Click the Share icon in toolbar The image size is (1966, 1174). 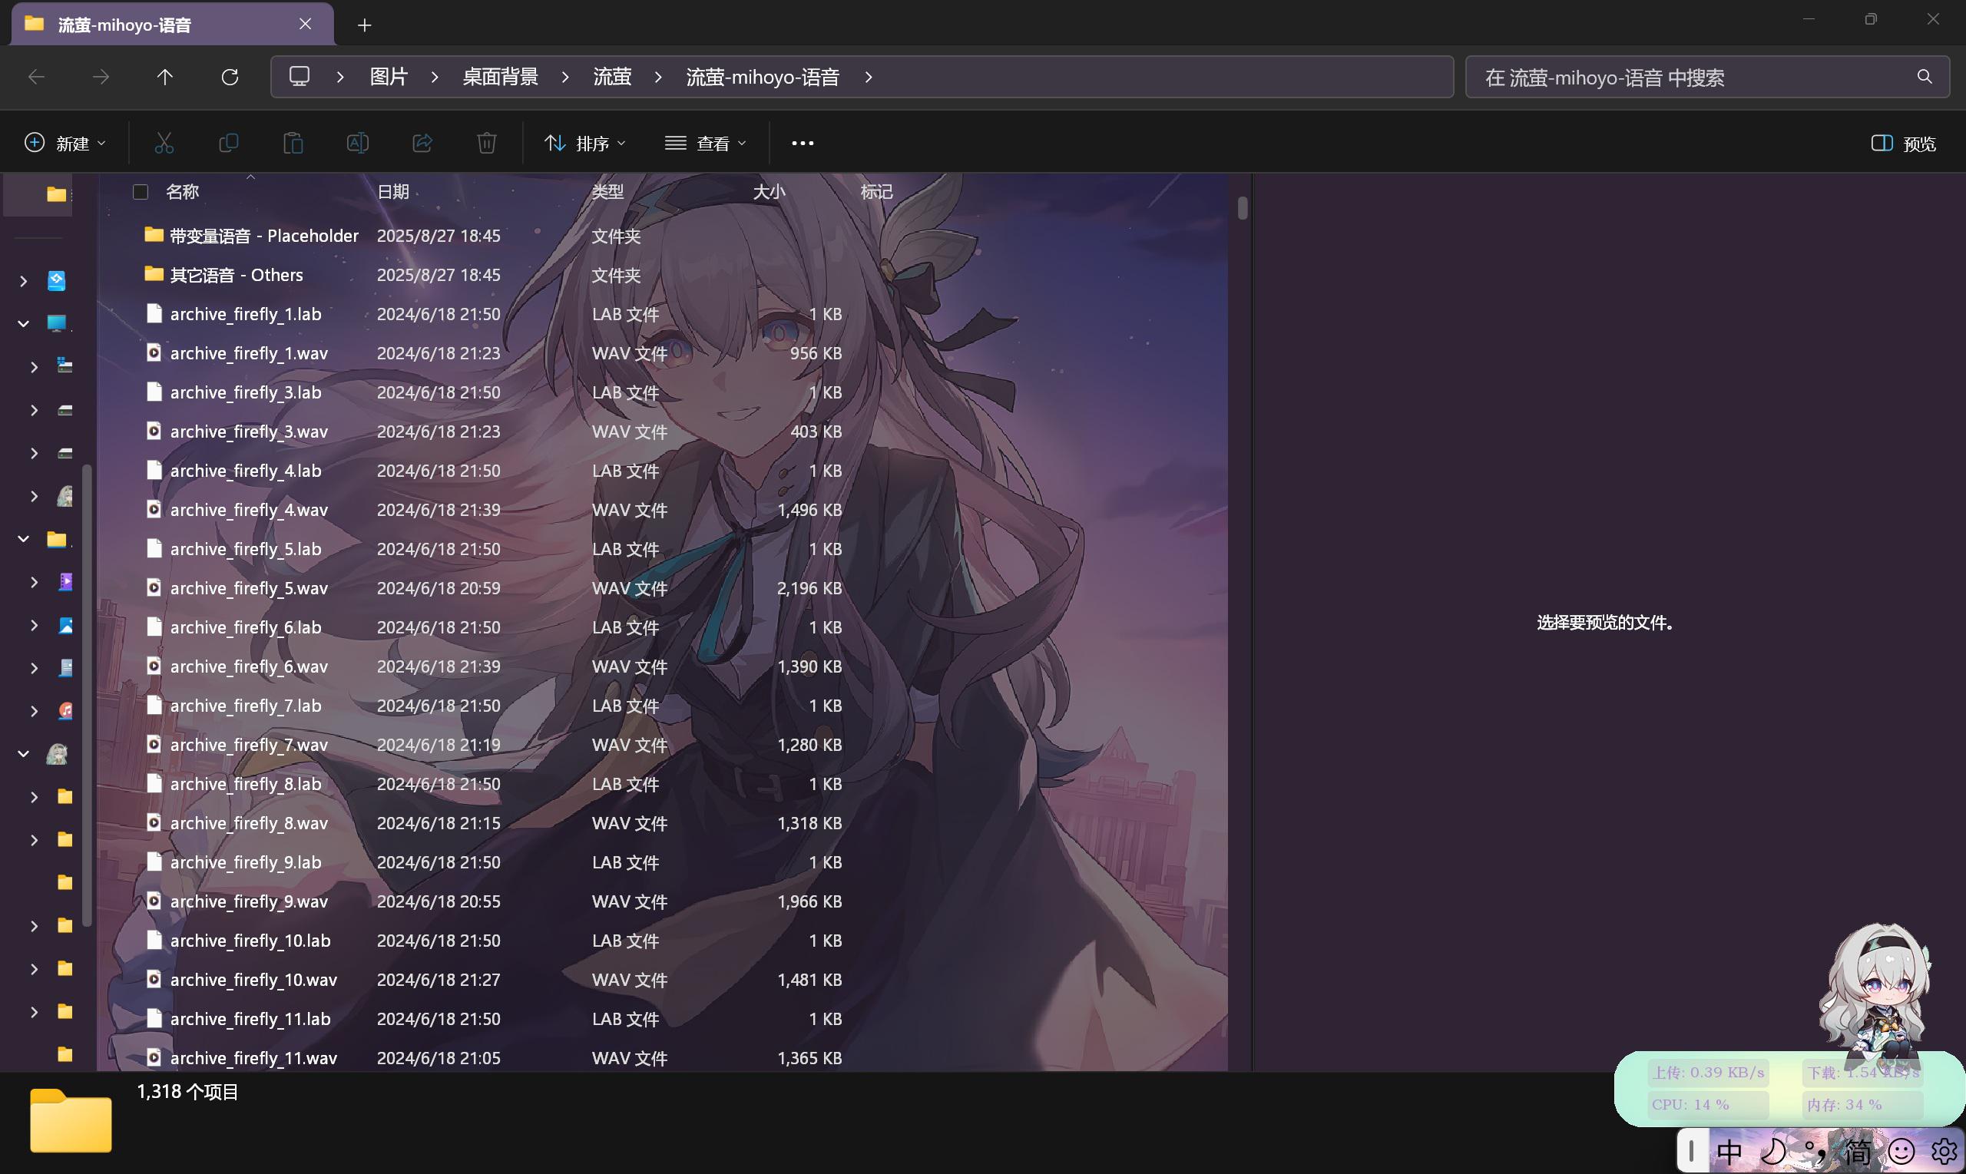(x=422, y=143)
